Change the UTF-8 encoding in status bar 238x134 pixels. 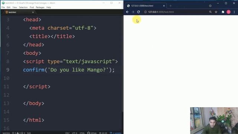(x=74, y=133)
